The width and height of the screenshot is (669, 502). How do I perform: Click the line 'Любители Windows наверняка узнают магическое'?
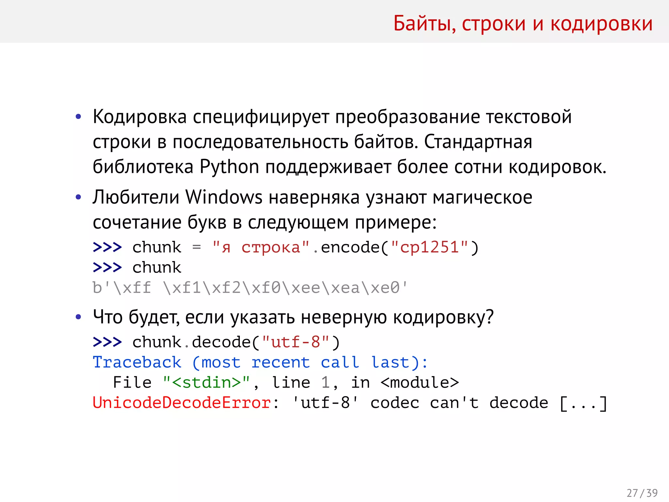pyautogui.click(x=313, y=197)
